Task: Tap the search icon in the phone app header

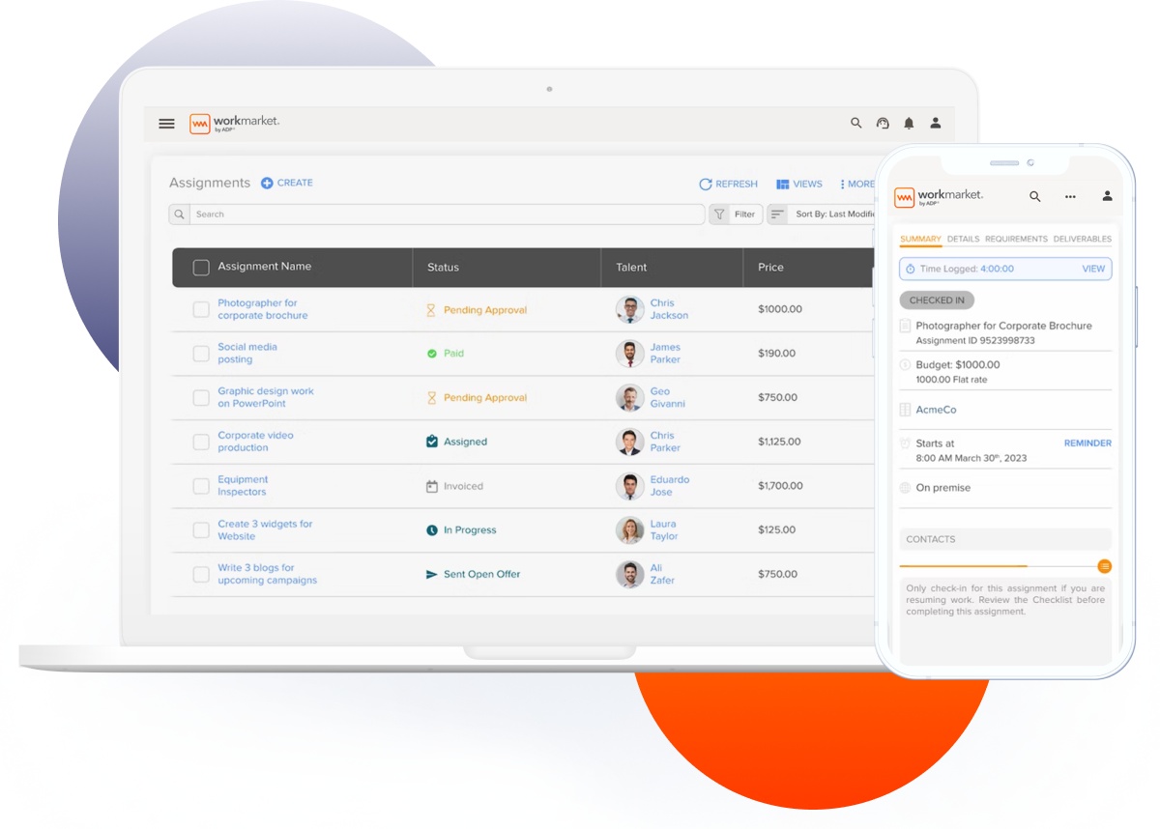Action: tap(1035, 196)
